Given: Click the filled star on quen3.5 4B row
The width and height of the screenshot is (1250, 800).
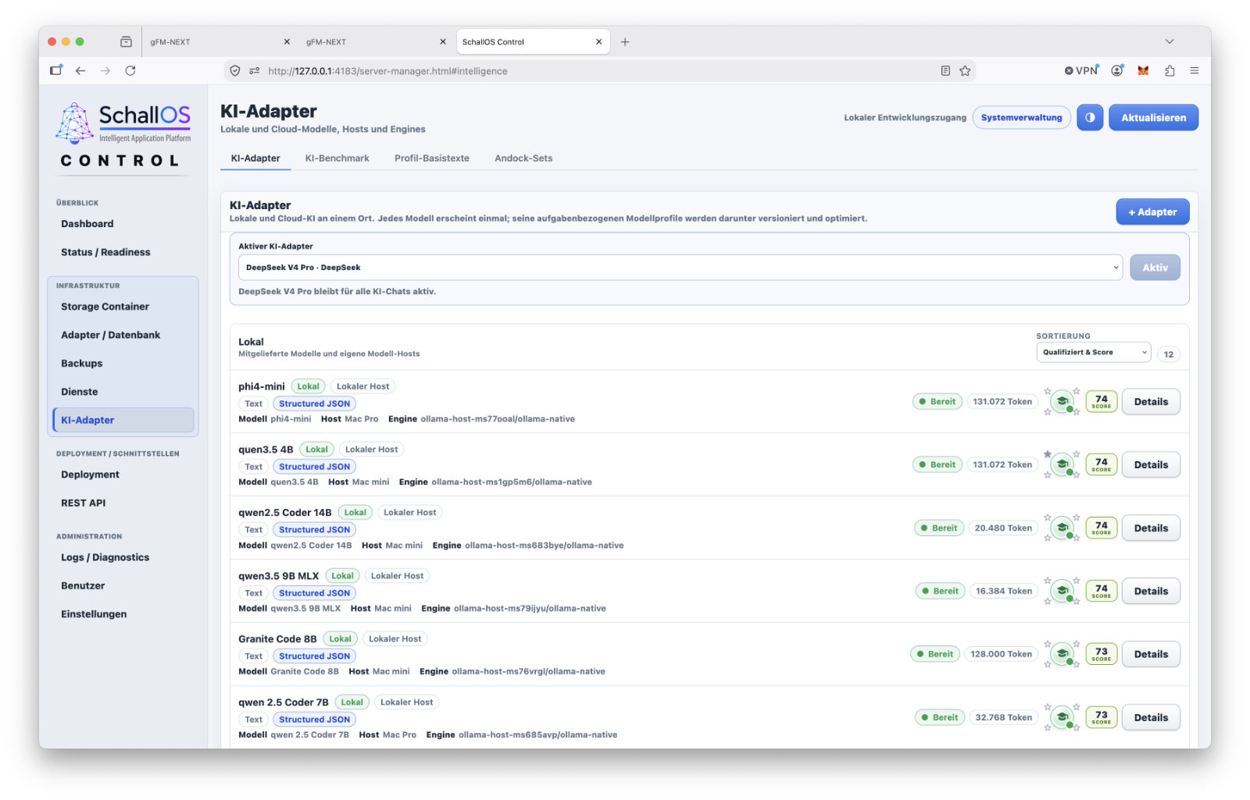Looking at the screenshot, I should [x=1048, y=454].
